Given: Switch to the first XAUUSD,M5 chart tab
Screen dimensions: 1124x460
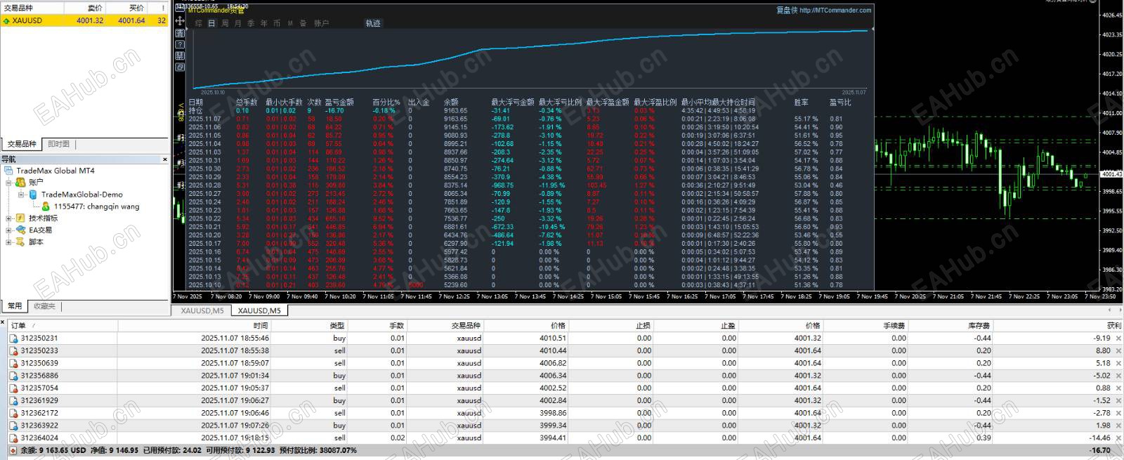Looking at the screenshot, I should coord(202,310).
